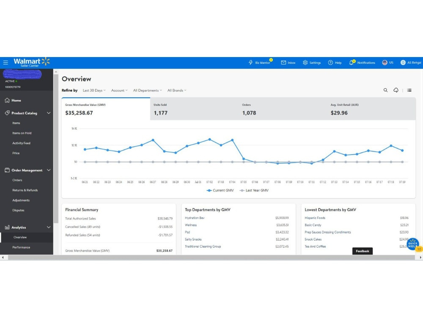
Task: Click Cancelled Sales (49 units) row
Action: [119, 227]
